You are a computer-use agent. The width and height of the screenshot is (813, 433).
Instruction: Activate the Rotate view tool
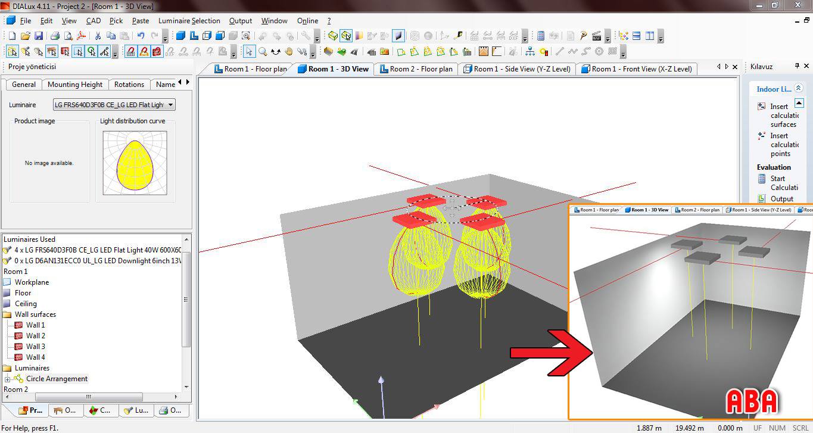(x=275, y=52)
